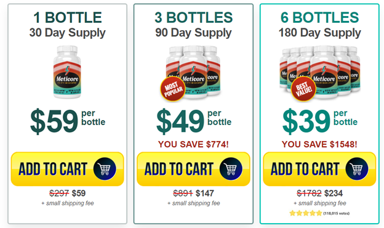Click the Best Value red badge
This screenshot has height=228, width=384.
click(303, 89)
